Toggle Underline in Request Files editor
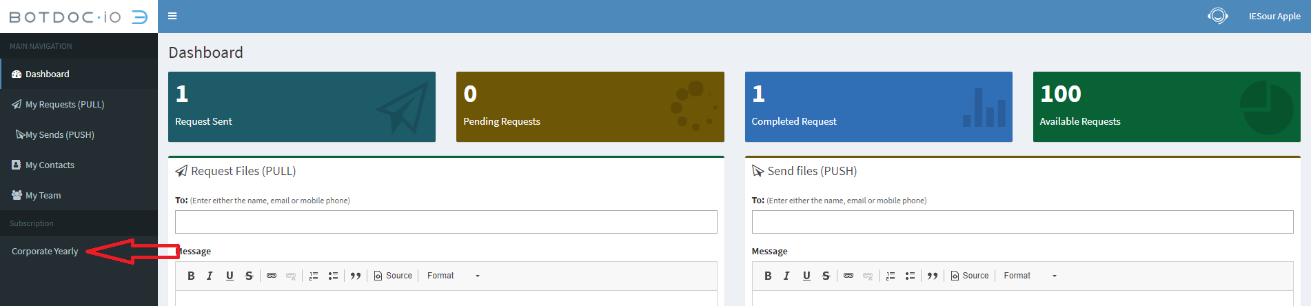The height and width of the screenshot is (306, 1311). (230, 276)
